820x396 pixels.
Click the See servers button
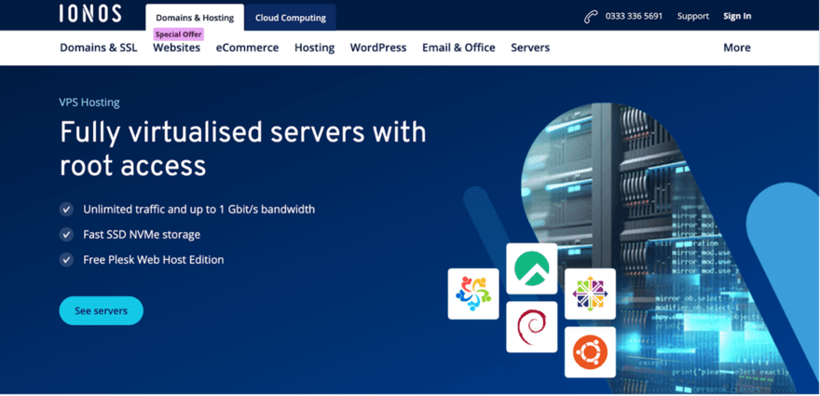point(101,310)
